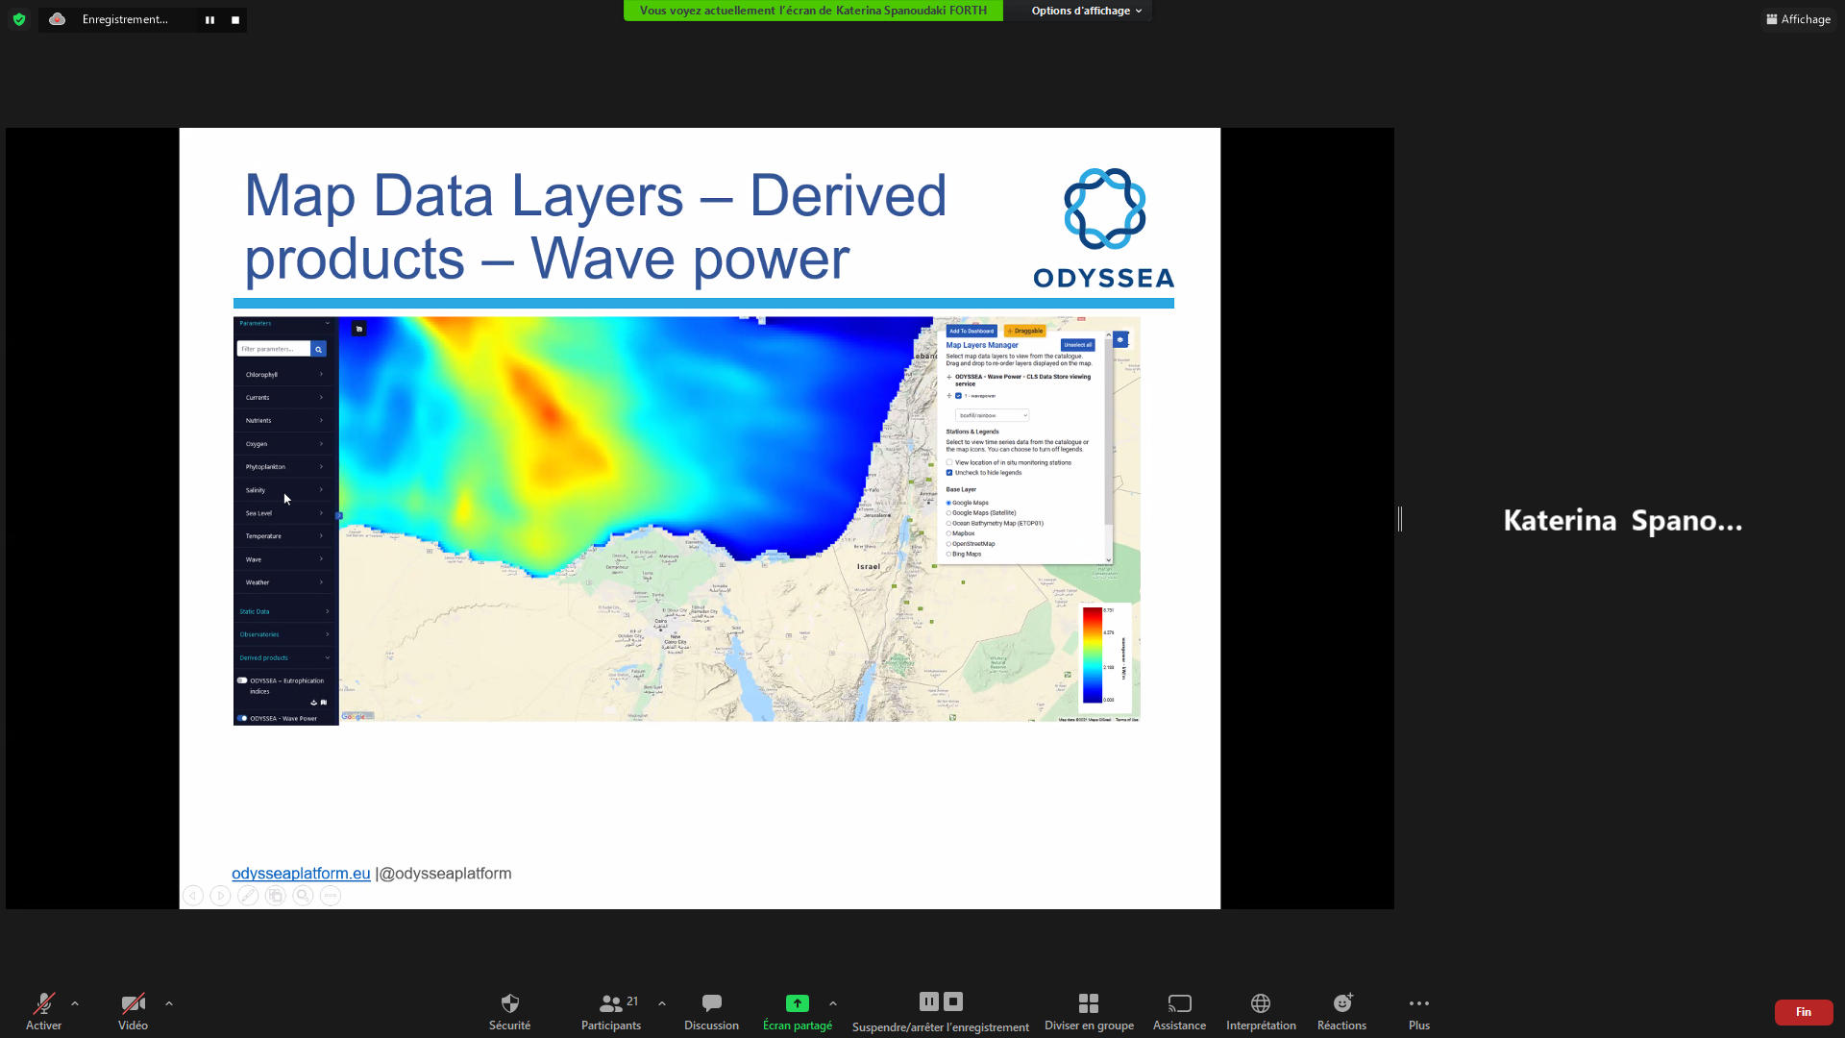Screen dimensions: 1845x1038
Task: Open Options d'affichage dropdown
Action: click(1086, 11)
